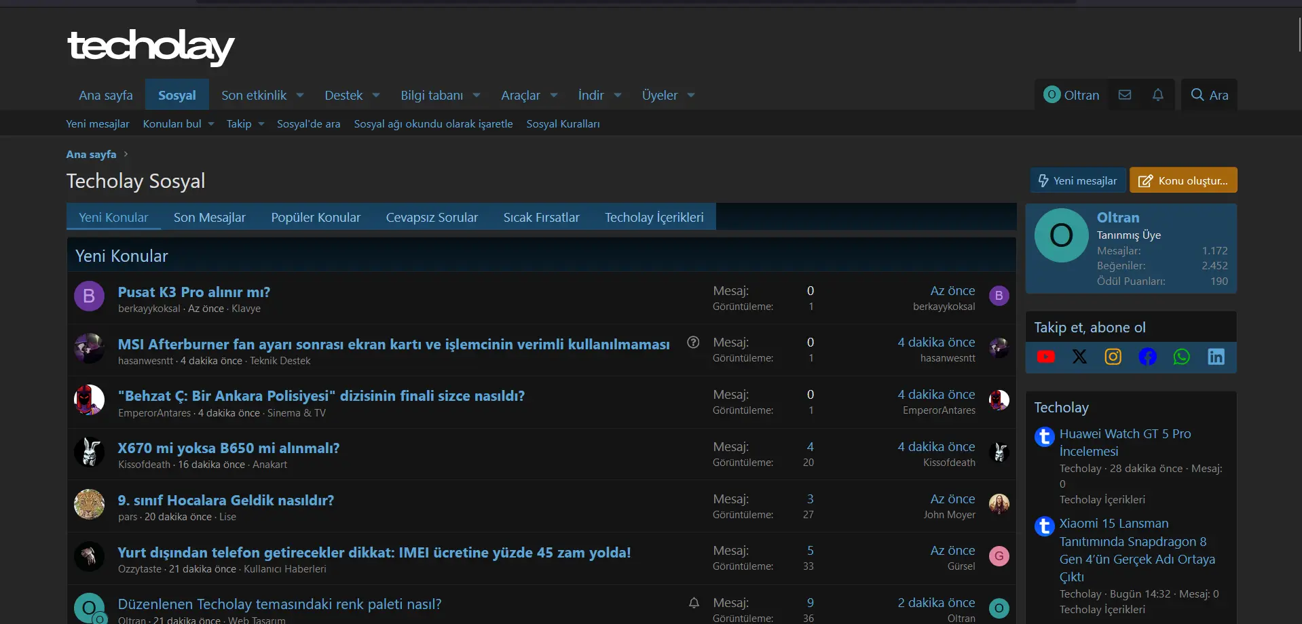
Task: Open the LinkedIn social link
Action: pyautogui.click(x=1216, y=357)
